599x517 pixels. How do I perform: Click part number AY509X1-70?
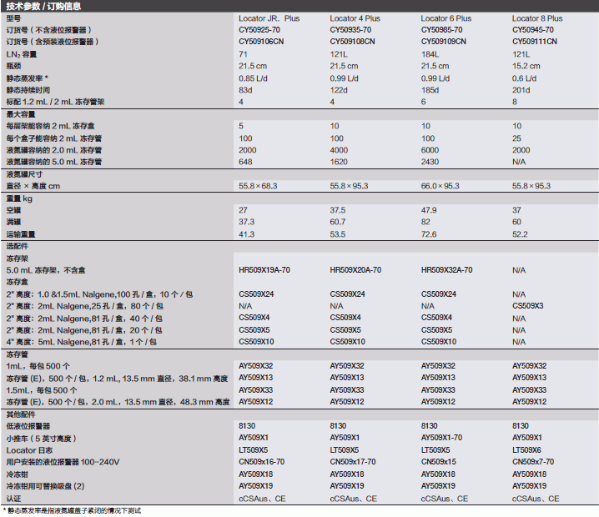pos(441,438)
